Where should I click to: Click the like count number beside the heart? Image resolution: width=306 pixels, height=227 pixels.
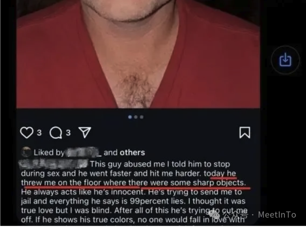[x=39, y=133]
